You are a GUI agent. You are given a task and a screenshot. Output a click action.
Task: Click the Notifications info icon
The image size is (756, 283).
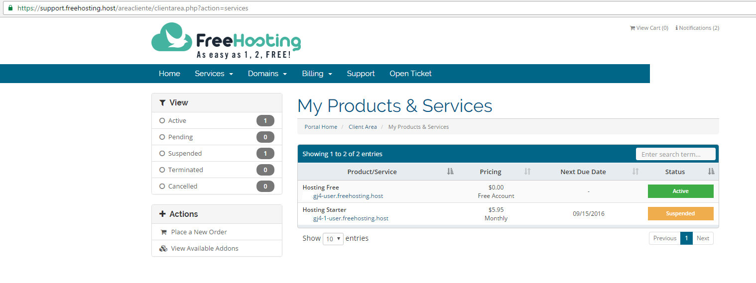tap(676, 28)
